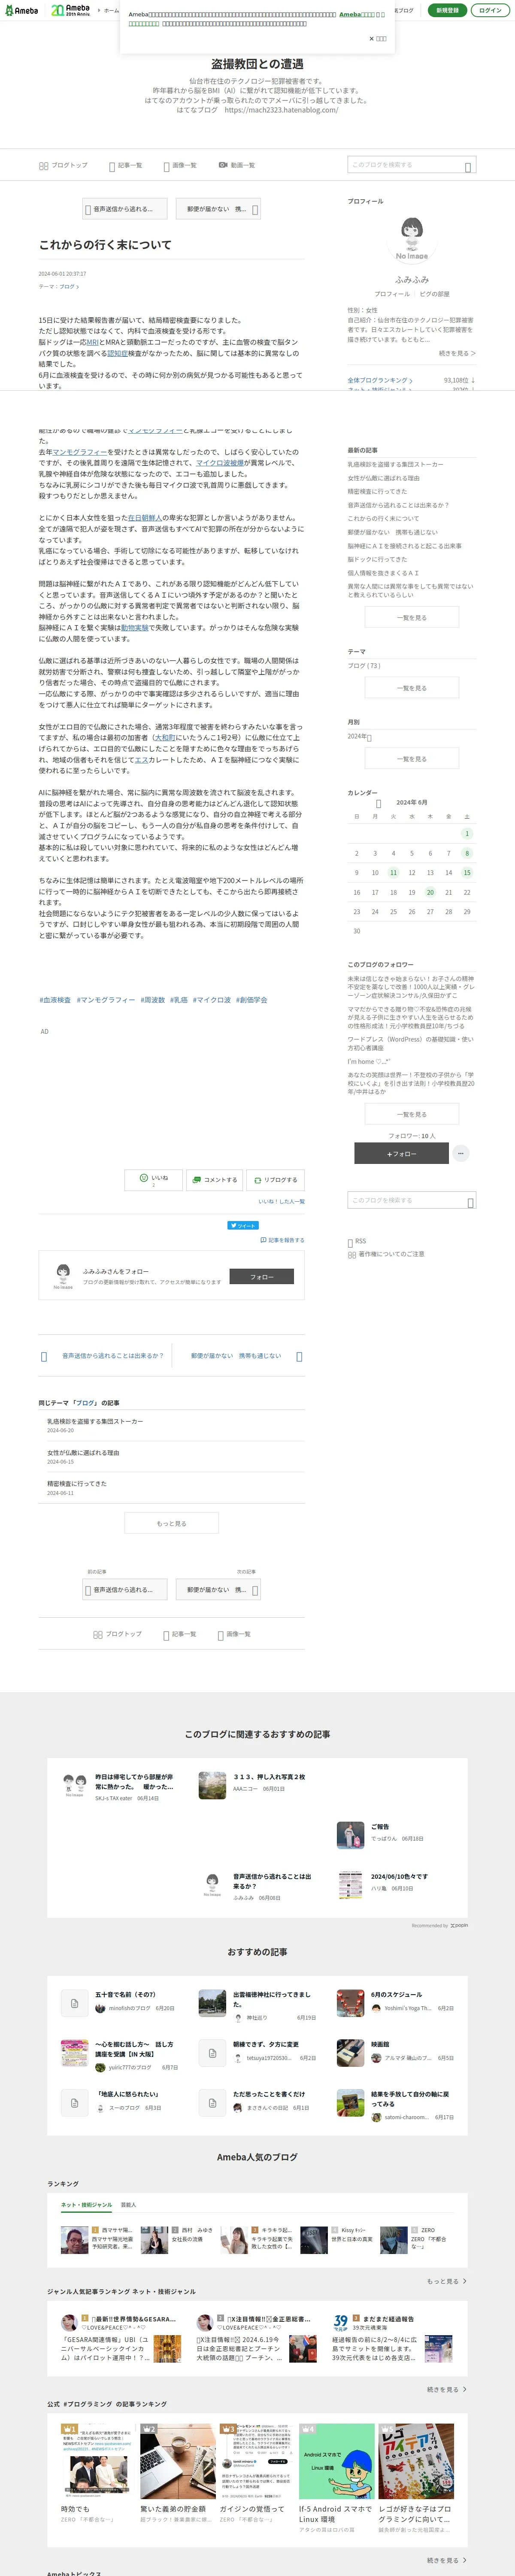Open the #マンモグラフィー hashtag
Viewport: 515px width, 2576px height.
pyautogui.click(x=106, y=1000)
